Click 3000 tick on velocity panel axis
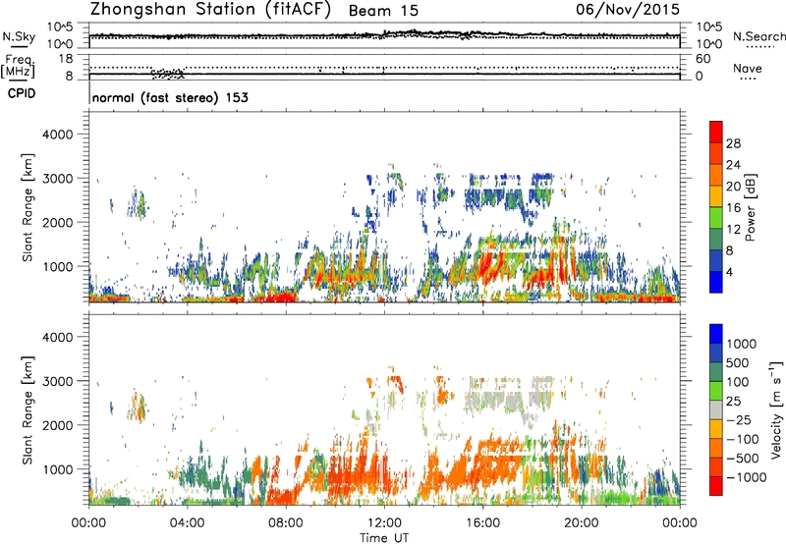Image resolution: width=786 pixels, height=544 pixels. (x=57, y=381)
